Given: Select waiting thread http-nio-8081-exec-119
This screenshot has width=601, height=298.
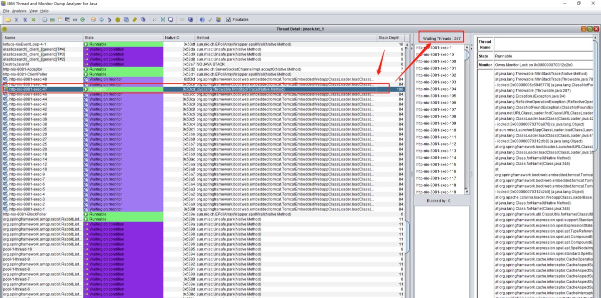Looking at the screenshot, I should 439,192.
